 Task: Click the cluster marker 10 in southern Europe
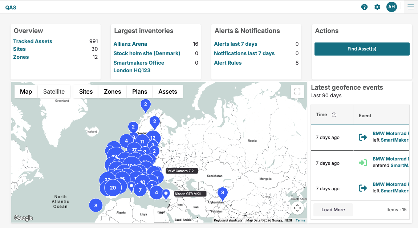tap(143, 182)
